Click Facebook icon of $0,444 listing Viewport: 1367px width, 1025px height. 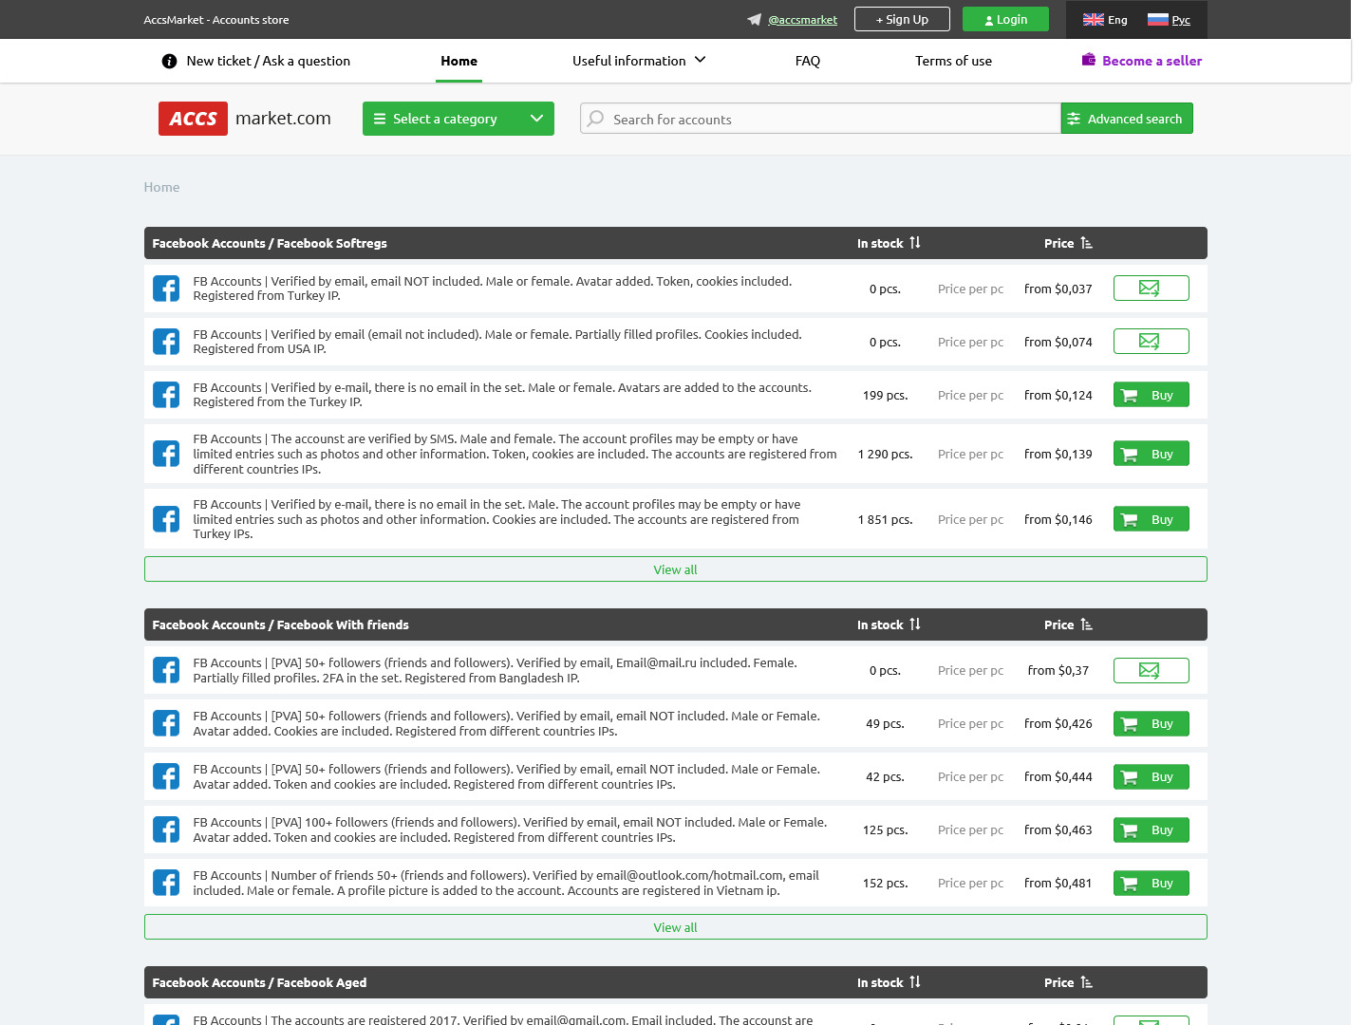point(166,776)
